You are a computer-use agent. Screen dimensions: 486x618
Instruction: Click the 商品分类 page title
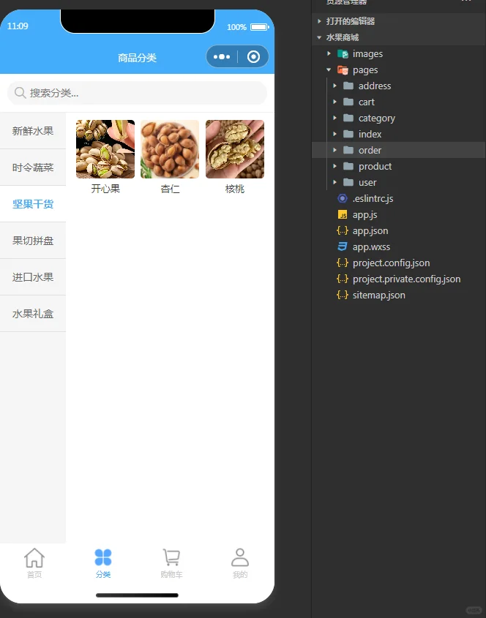coord(138,58)
